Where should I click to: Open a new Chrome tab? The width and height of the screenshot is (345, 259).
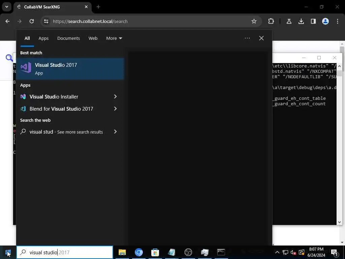click(x=98, y=7)
